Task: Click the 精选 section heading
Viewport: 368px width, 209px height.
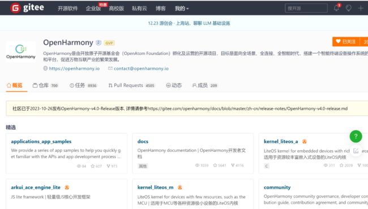Action: pos(11,127)
